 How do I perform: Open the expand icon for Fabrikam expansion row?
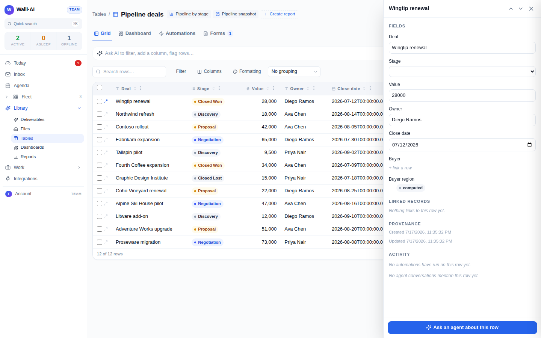pos(106,140)
